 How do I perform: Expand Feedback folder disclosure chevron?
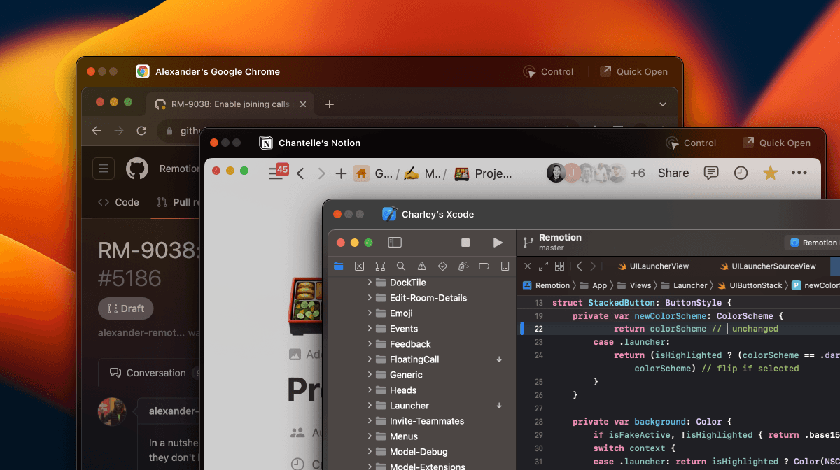[x=370, y=344]
